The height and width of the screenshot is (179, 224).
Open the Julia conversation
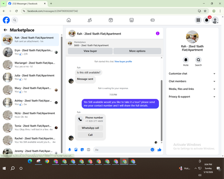[30, 77]
